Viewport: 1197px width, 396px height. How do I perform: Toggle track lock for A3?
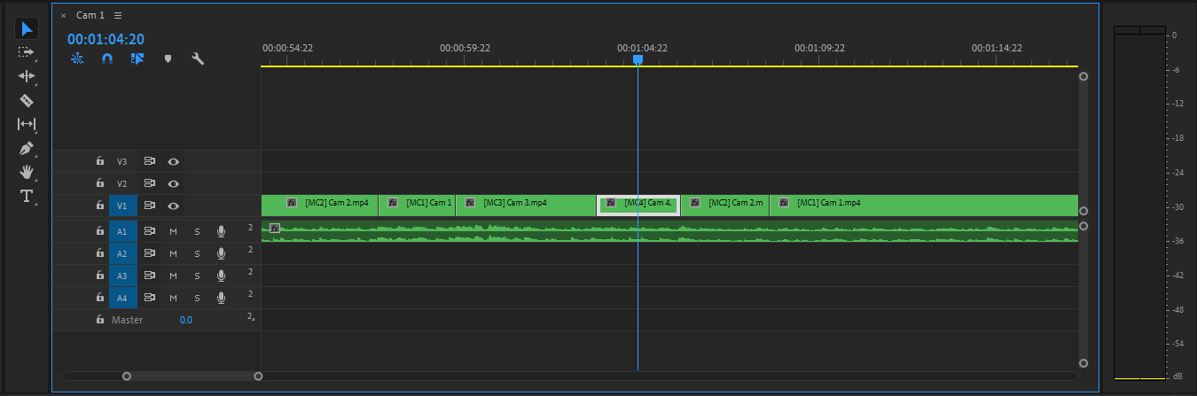coord(100,276)
